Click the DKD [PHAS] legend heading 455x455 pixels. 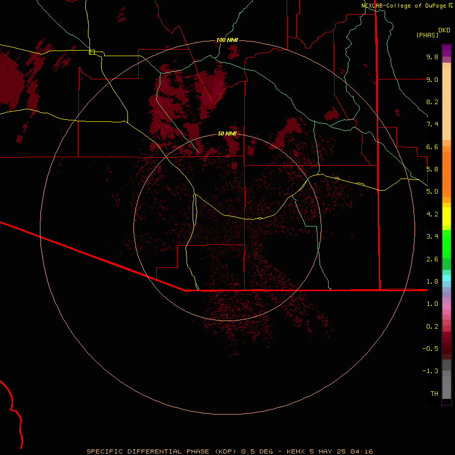pos(433,33)
